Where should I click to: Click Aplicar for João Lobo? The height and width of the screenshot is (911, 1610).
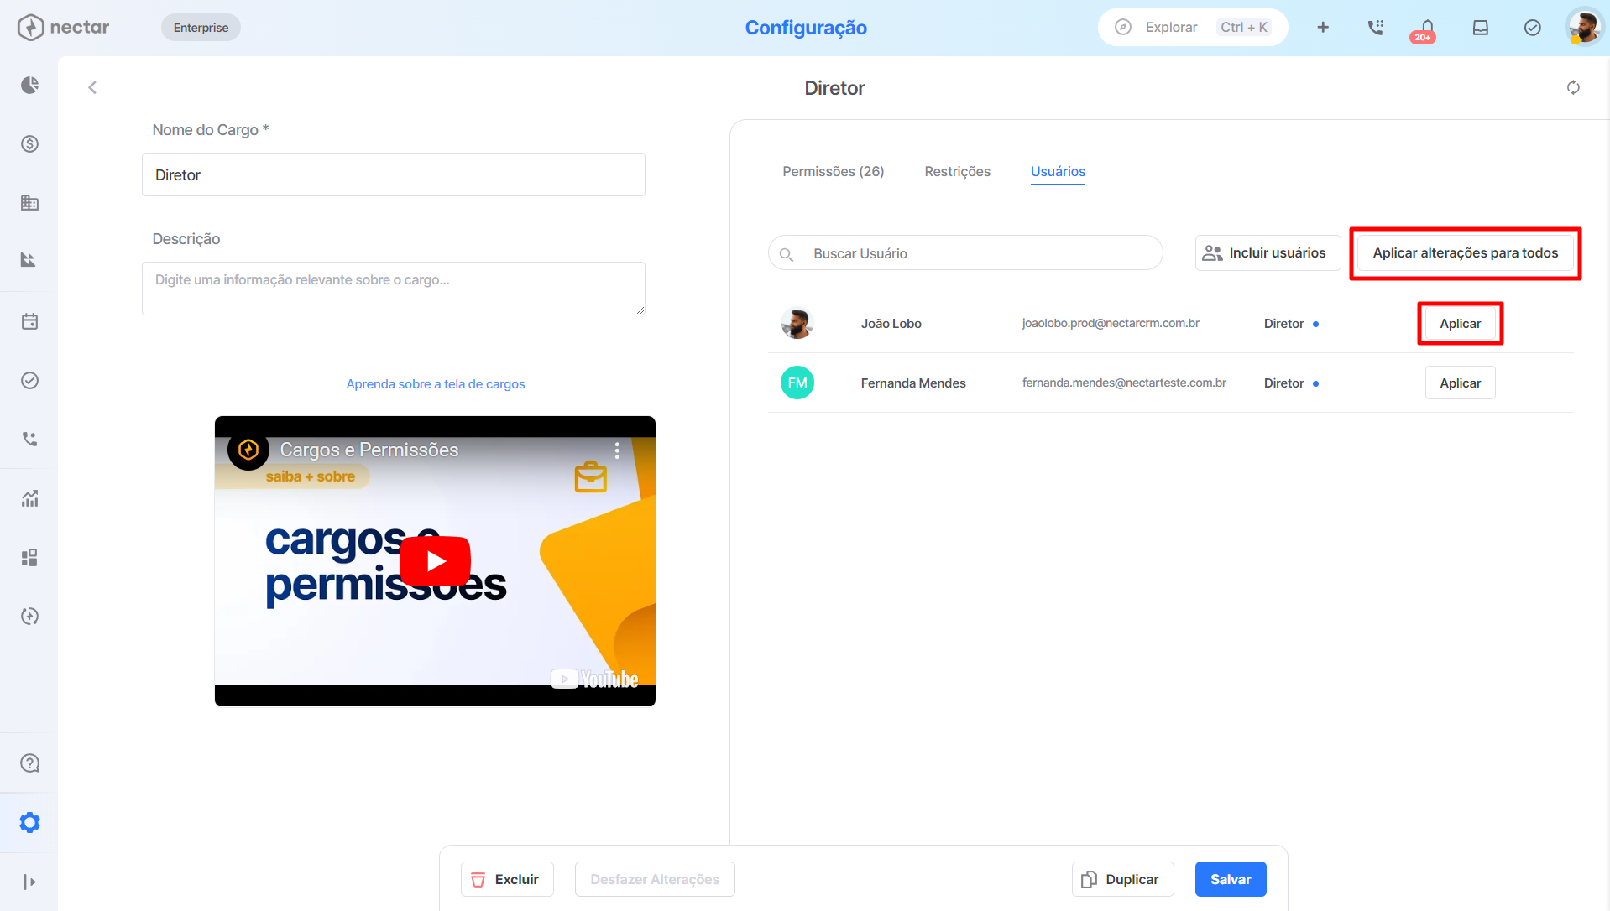point(1460,324)
